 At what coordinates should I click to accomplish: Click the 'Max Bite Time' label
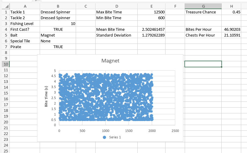pos(117,12)
